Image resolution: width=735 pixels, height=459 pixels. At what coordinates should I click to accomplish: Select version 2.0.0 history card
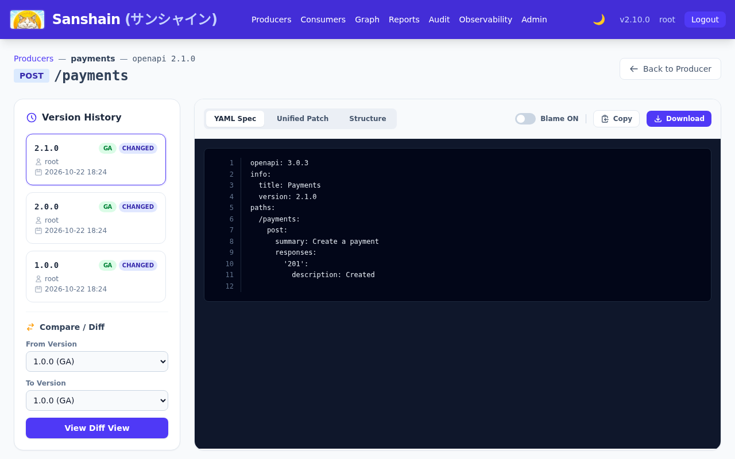pyautogui.click(x=96, y=218)
